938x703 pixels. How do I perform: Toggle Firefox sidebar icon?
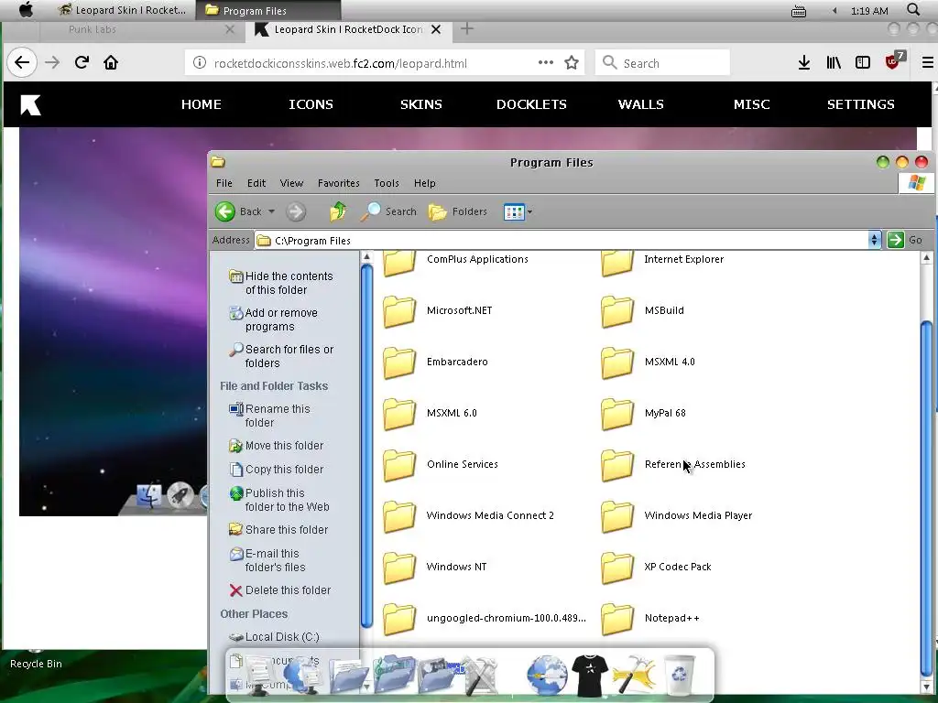(x=863, y=63)
